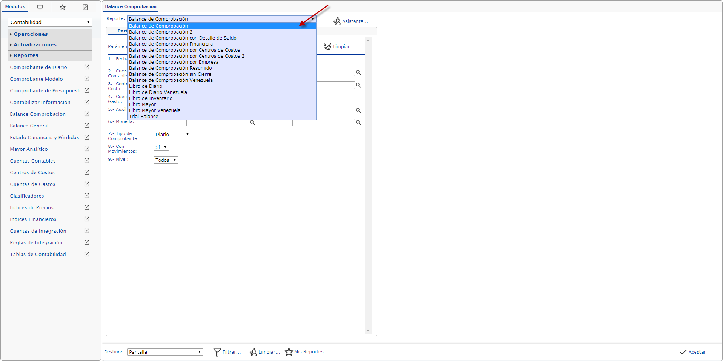724x362 pixels.
Task: Click the document search icon in sidebar
Action: click(85, 7)
